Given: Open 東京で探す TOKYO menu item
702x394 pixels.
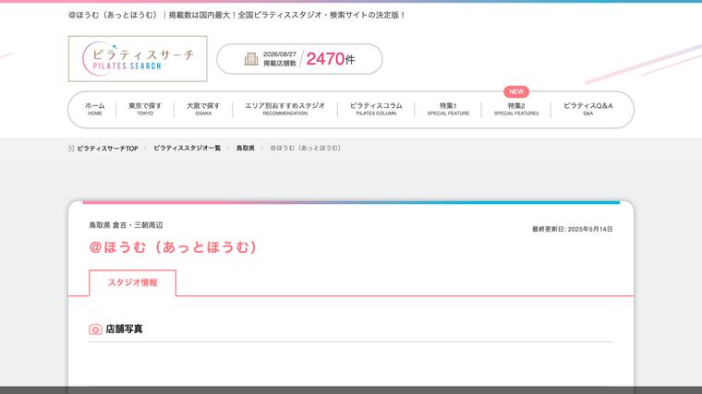Looking at the screenshot, I should (145, 109).
